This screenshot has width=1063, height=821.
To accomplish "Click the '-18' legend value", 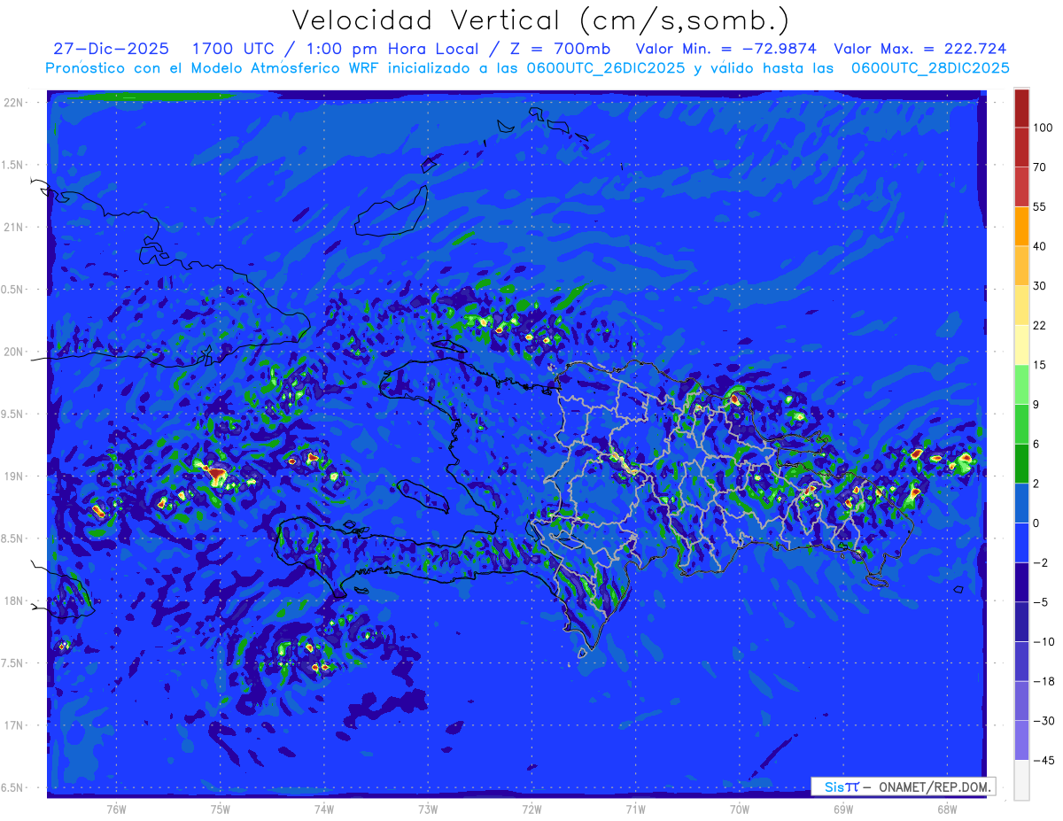I will (x=1044, y=681).
